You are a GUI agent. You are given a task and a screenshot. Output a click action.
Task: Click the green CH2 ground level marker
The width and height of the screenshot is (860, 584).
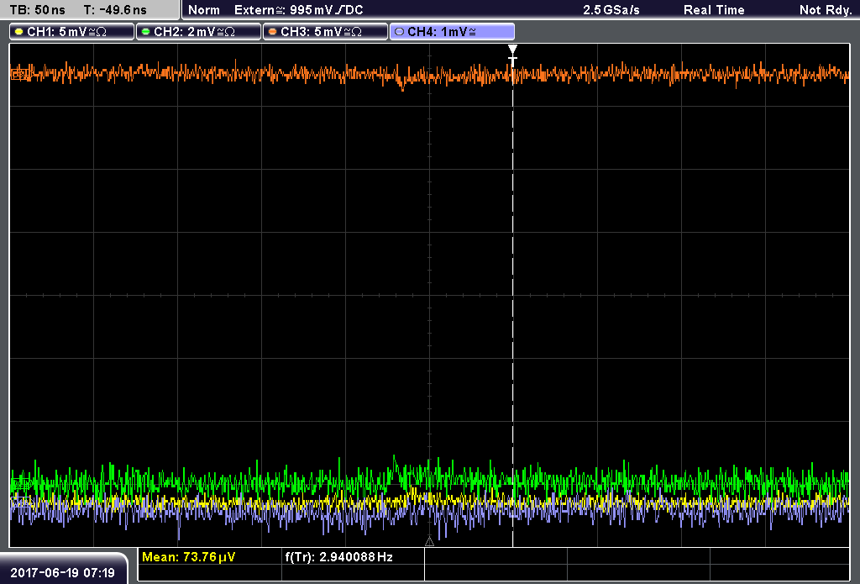click(x=21, y=484)
